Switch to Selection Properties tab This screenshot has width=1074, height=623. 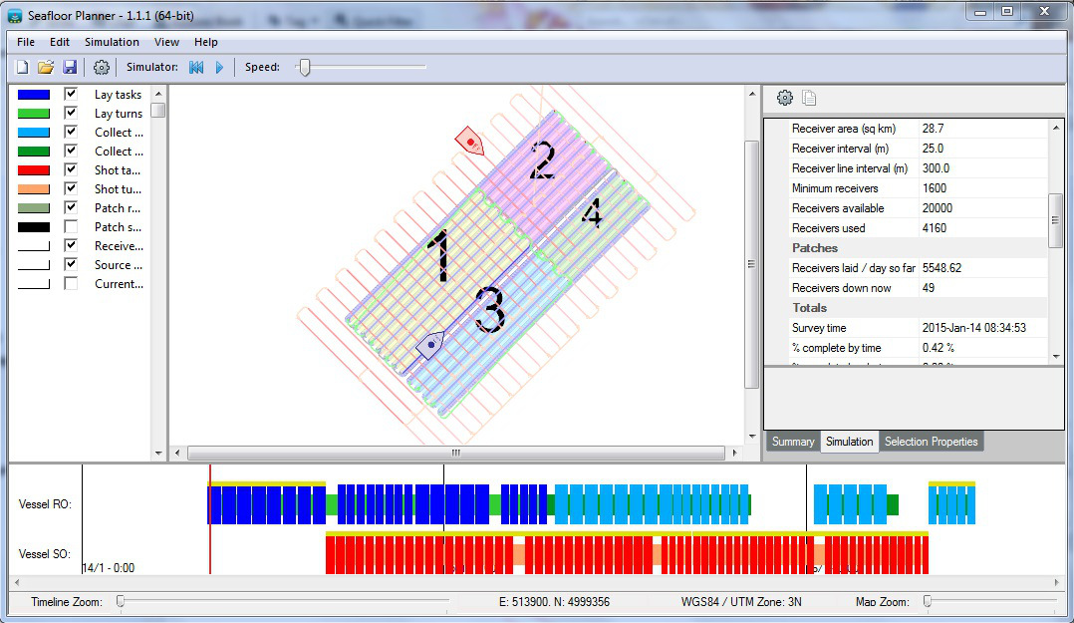[931, 442]
